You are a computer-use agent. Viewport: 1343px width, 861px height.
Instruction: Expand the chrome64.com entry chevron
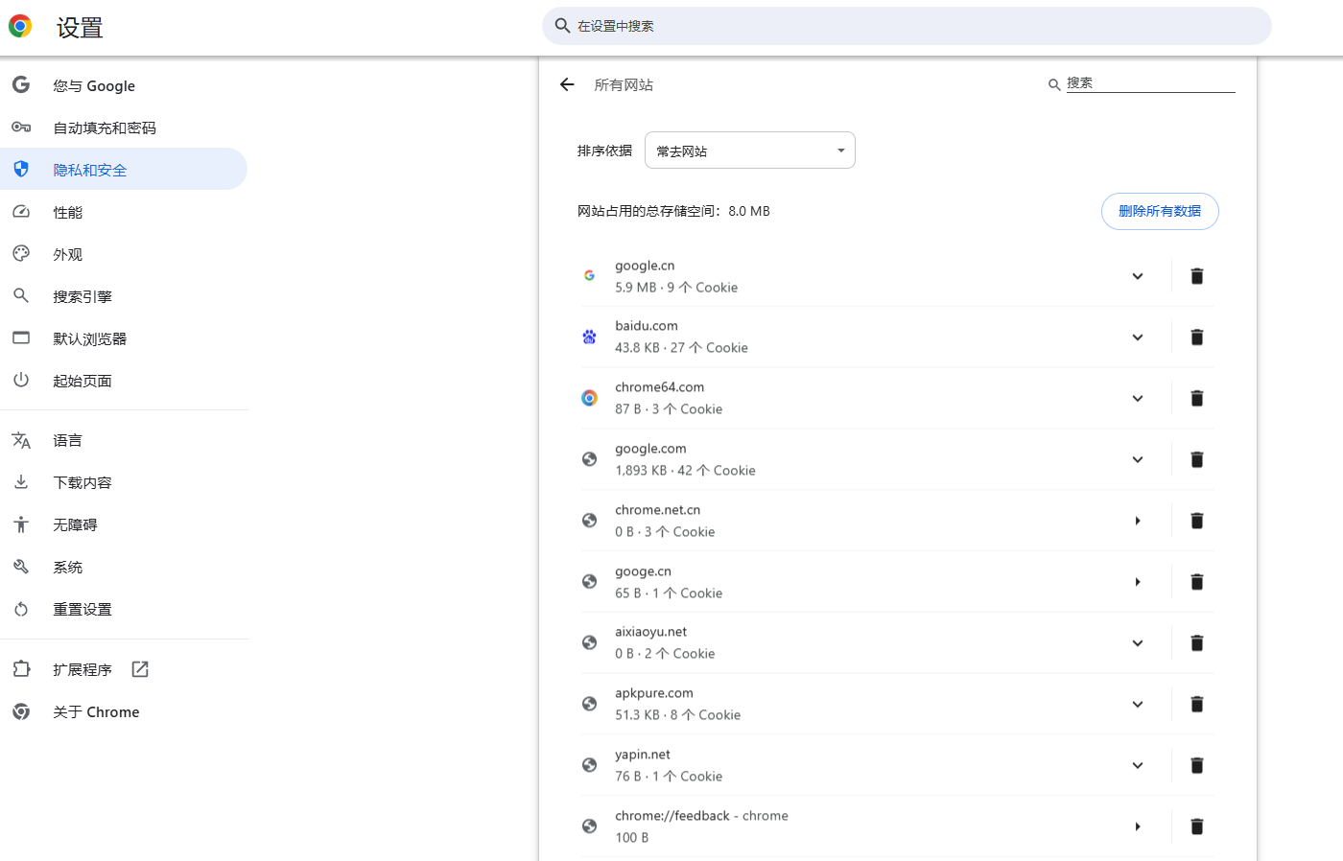tap(1138, 398)
